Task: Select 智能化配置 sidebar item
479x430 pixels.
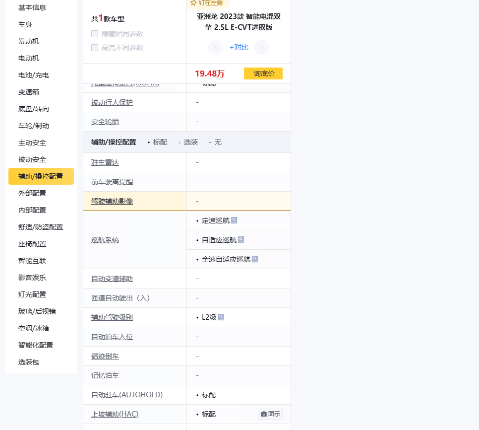Action: (36, 345)
